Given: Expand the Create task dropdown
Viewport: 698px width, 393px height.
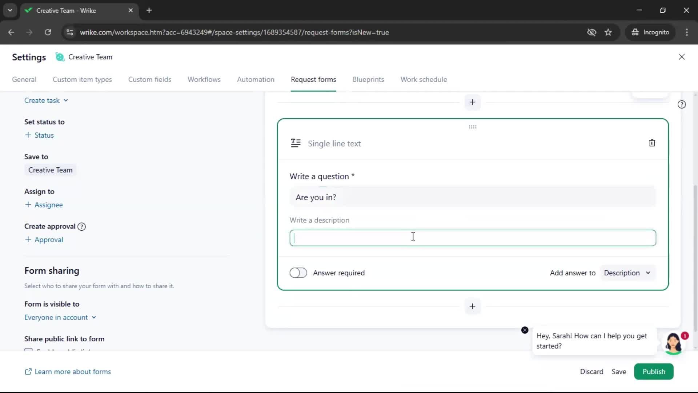Looking at the screenshot, I should pos(46,101).
